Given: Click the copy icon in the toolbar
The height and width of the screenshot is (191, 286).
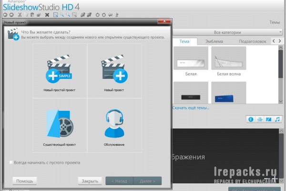Looking at the screenshot, I should click(26, 15).
